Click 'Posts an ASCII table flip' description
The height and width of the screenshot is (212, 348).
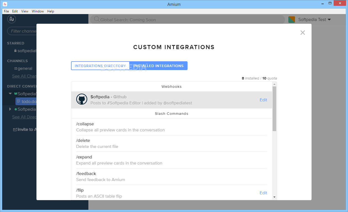pos(99,196)
